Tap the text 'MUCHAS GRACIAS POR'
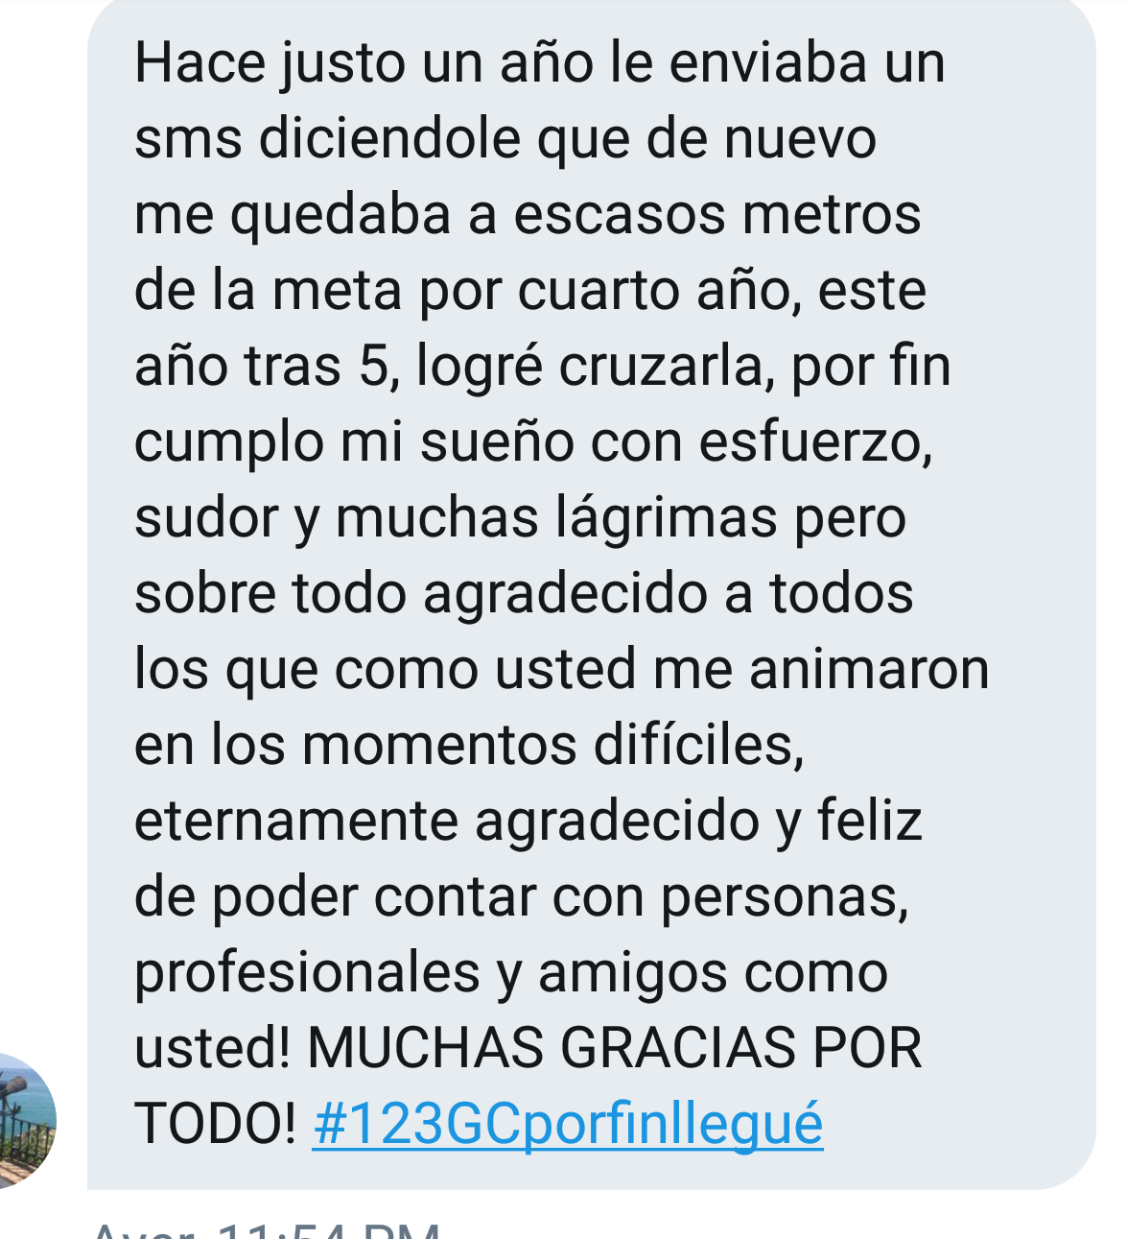Viewport: 1127px width, 1239px height. 614,1046
